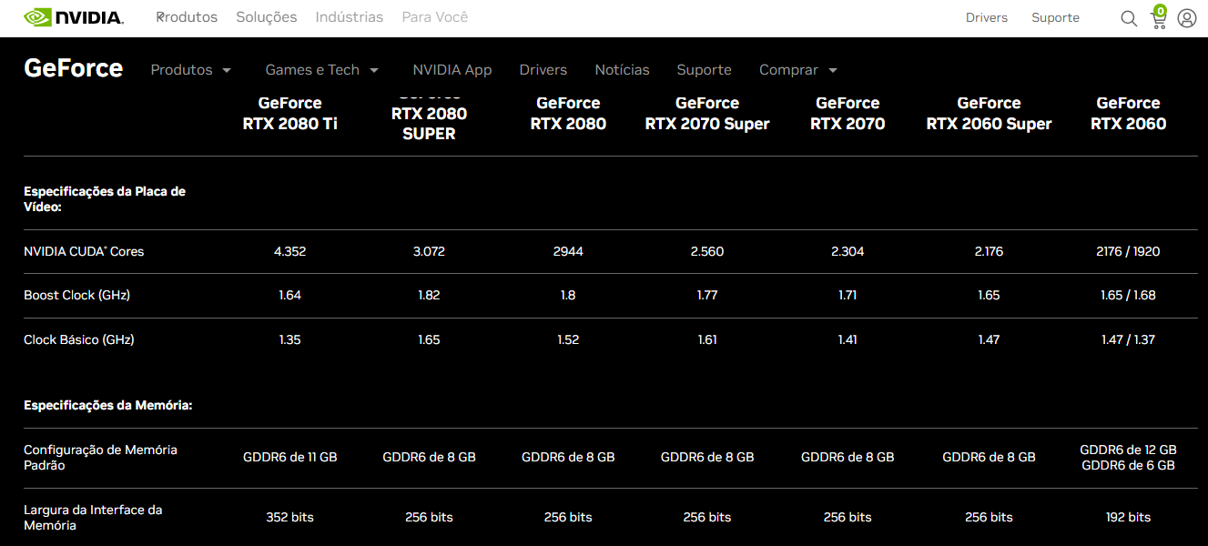Click CUDA cores value 2.560
This screenshot has height=546, width=1208.
(x=707, y=251)
